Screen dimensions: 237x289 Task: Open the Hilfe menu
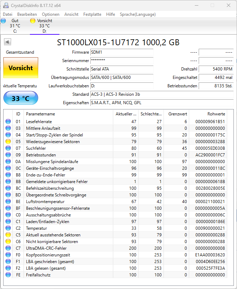(x=110, y=14)
